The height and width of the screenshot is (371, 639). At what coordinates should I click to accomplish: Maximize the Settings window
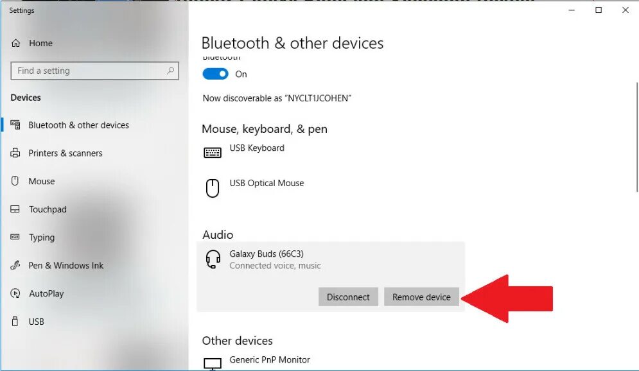pos(599,10)
